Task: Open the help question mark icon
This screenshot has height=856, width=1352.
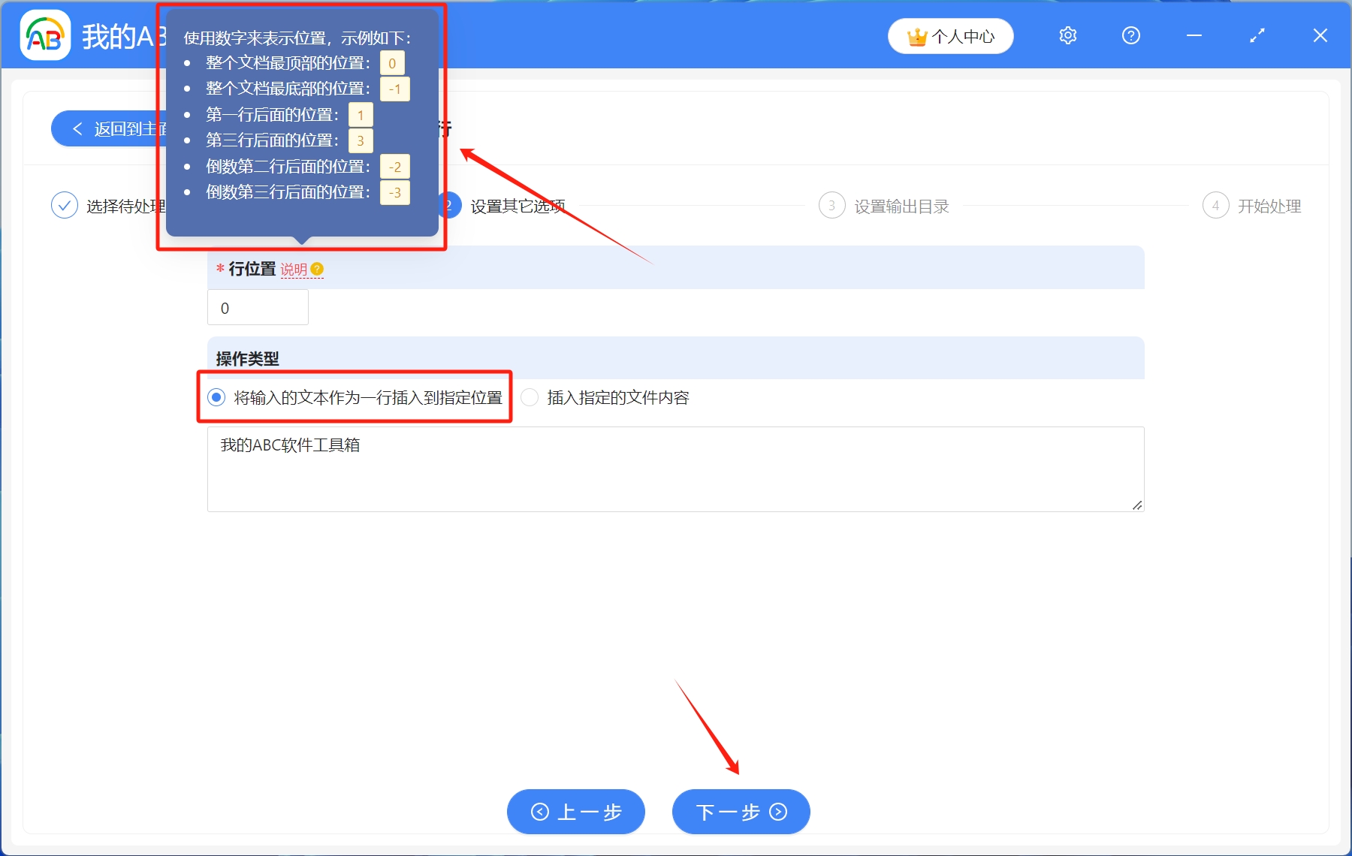Action: coord(1130,35)
